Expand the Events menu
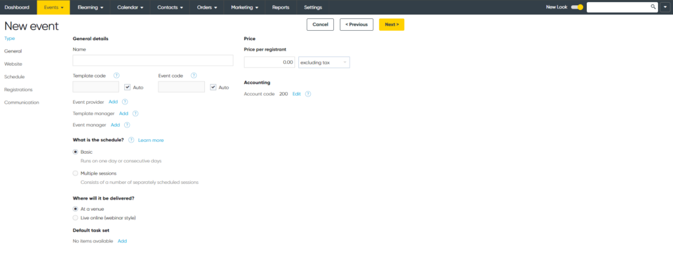673x264 pixels. 53,7
